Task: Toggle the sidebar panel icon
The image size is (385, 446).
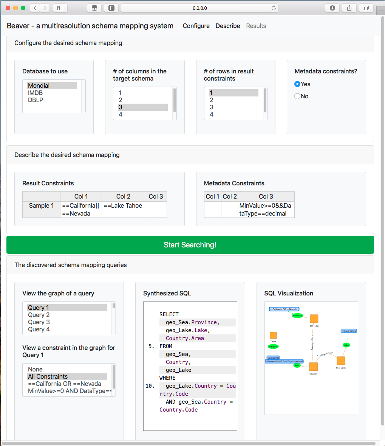Action: 60,8
